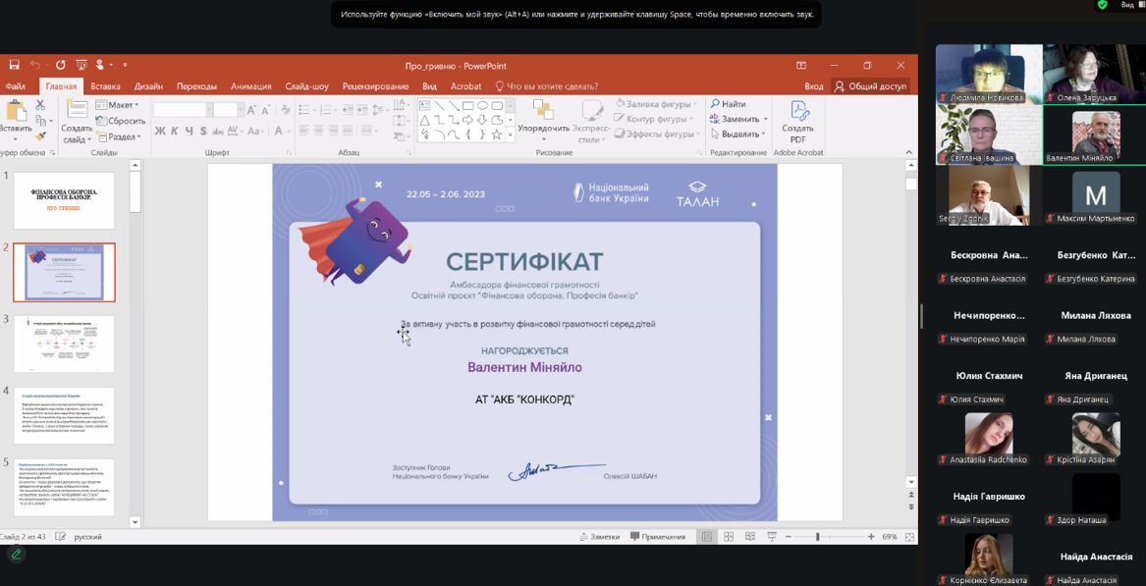This screenshot has width=1146, height=586.
Task: Insert the star shape from shapes gallery
Action: click(x=496, y=134)
